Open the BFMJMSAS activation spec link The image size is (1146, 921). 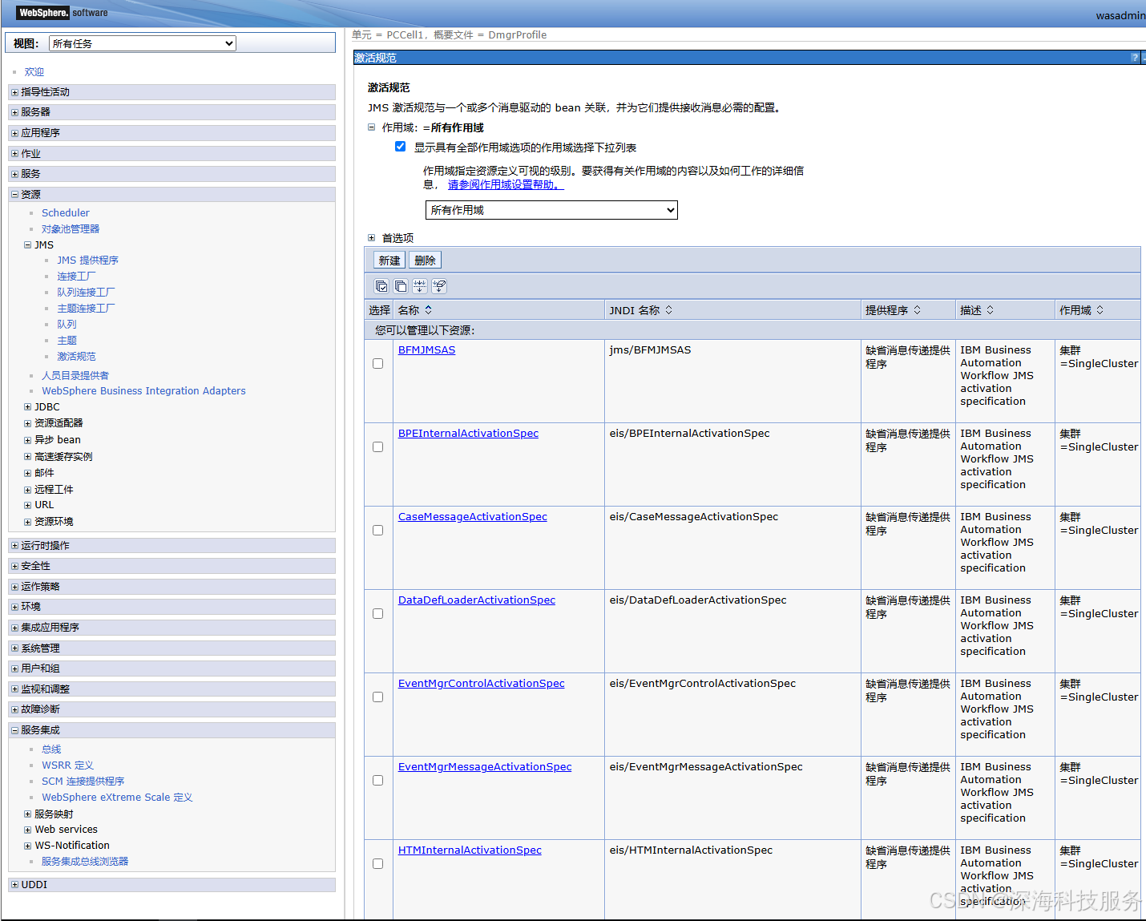426,350
